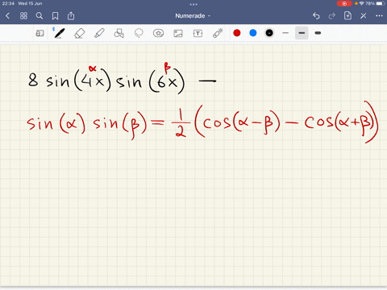Image resolution: width=387 pixels, height=290 pixels.
Task: Open the Numerade document title dropdown
Action: tap(193, 16)
